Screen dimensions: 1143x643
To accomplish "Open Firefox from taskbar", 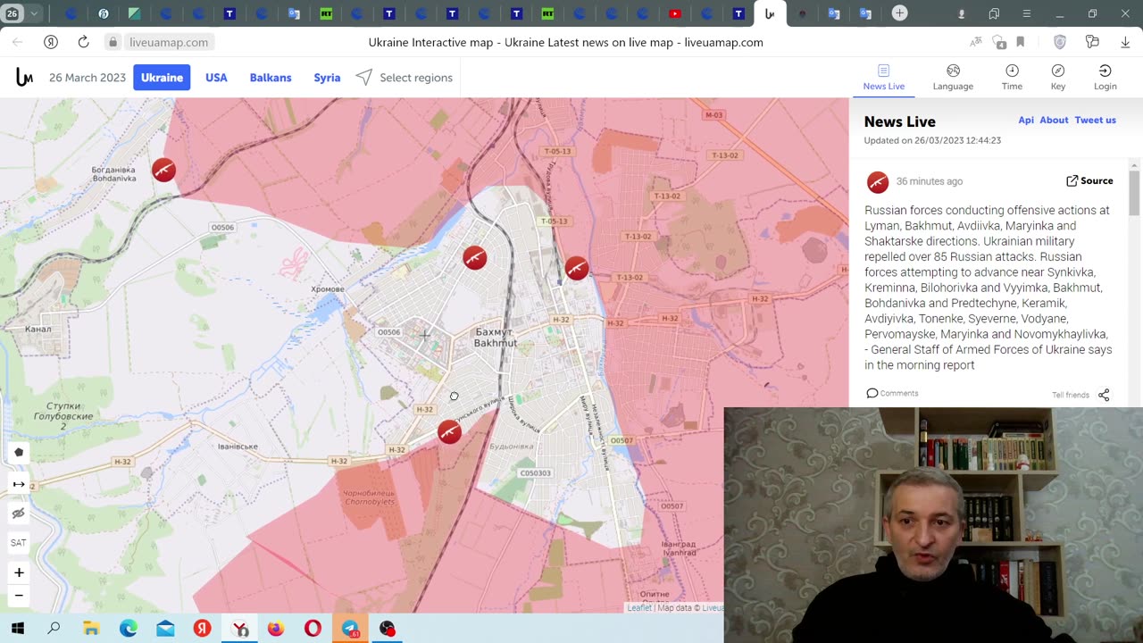I will click(275, 629).
